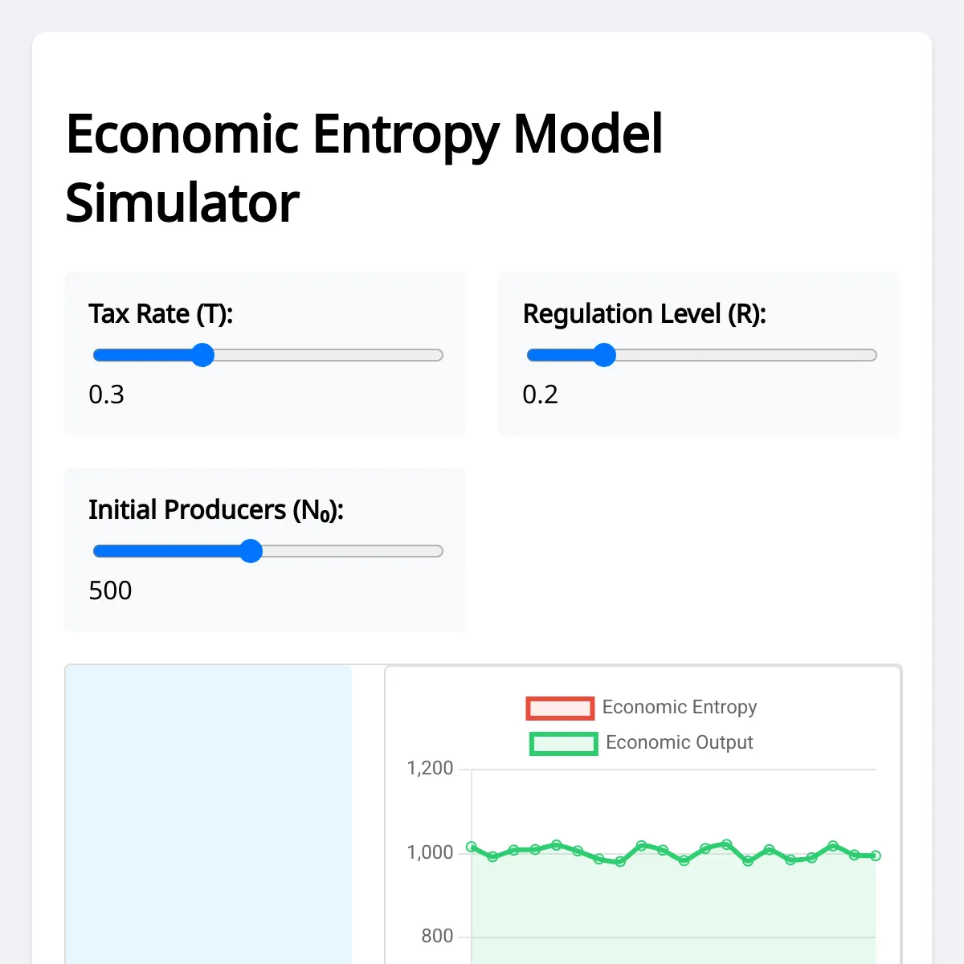
Task: Click the Regulation Level (R) label
Action: click(645, 314)
